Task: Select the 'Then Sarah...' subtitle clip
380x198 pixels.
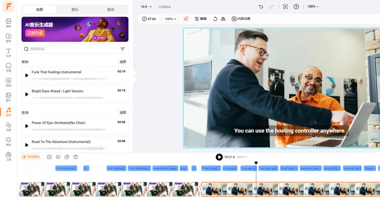Action: click(x=211, y=168)
